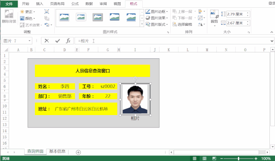The image size is (275, 161).
Task: Click the Change Picture icon
Action: pyautogui.click(x=47, y=18)
